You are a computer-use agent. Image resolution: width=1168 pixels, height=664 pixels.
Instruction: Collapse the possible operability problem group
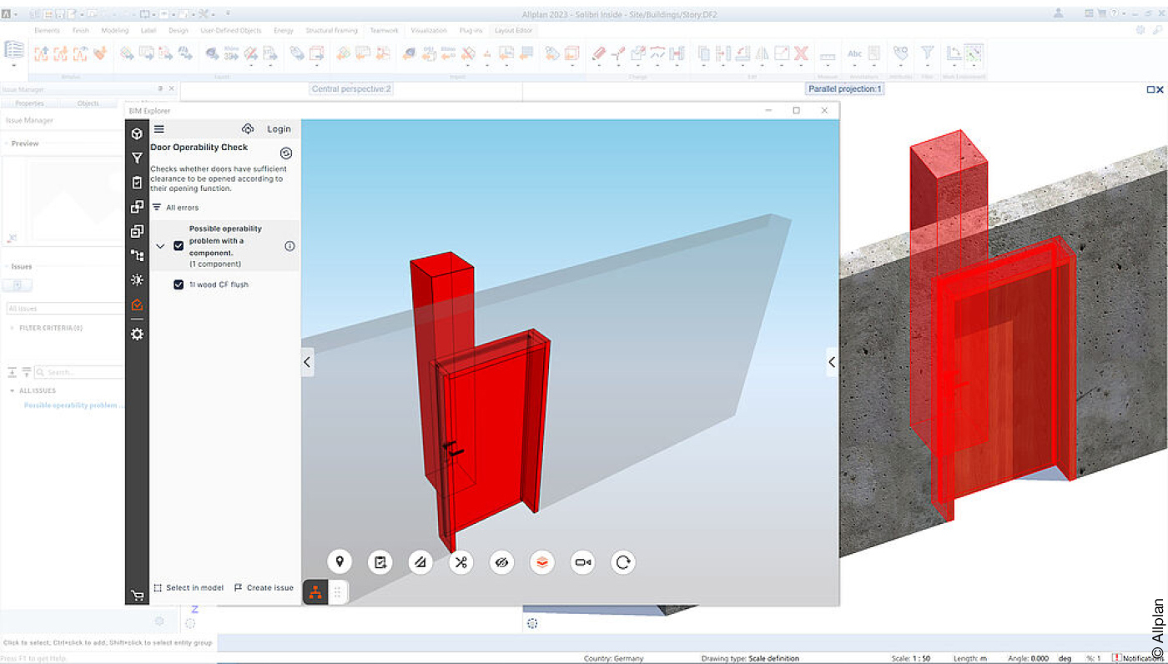pyautogui.click(x=160, y=245)
